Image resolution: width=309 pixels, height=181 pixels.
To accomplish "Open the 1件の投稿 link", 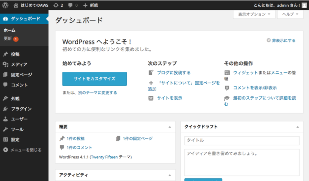I will pyautogui.click(x=75, y=139).
